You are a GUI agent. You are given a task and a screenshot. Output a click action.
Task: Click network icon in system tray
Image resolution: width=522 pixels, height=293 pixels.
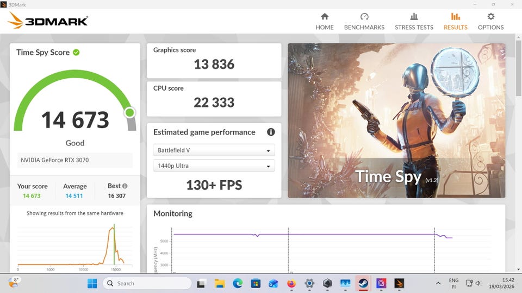point(469,283)
